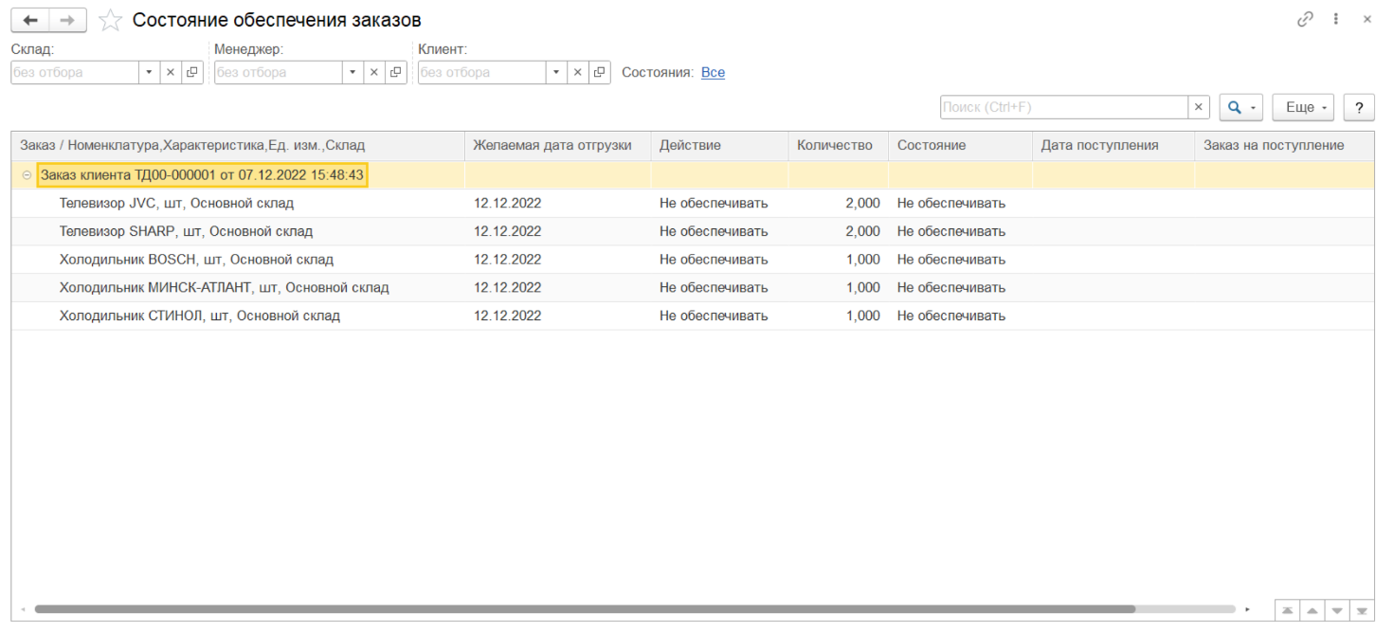Copy link to this page icon
This screenshot has width=1393, height=632.
click(1305, 19)
